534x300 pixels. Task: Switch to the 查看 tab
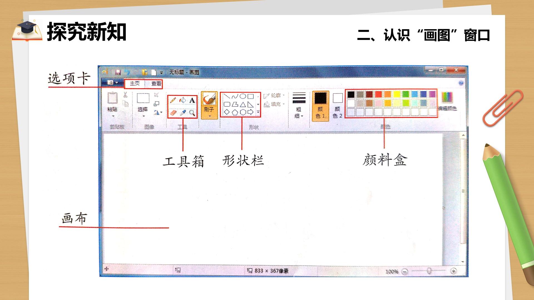tap(156, 84)
